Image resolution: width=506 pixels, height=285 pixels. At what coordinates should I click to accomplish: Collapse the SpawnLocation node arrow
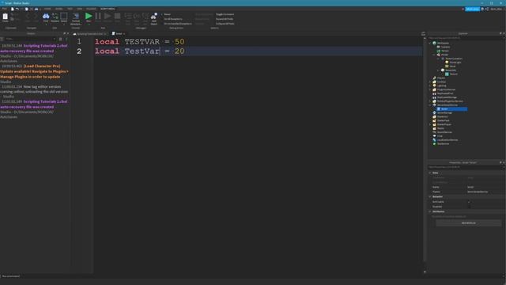(x=439, y=59)
